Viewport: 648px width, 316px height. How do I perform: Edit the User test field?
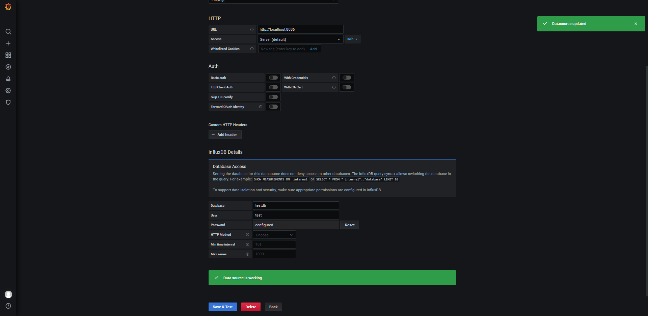pyautogui.click(x=296, y=215)
